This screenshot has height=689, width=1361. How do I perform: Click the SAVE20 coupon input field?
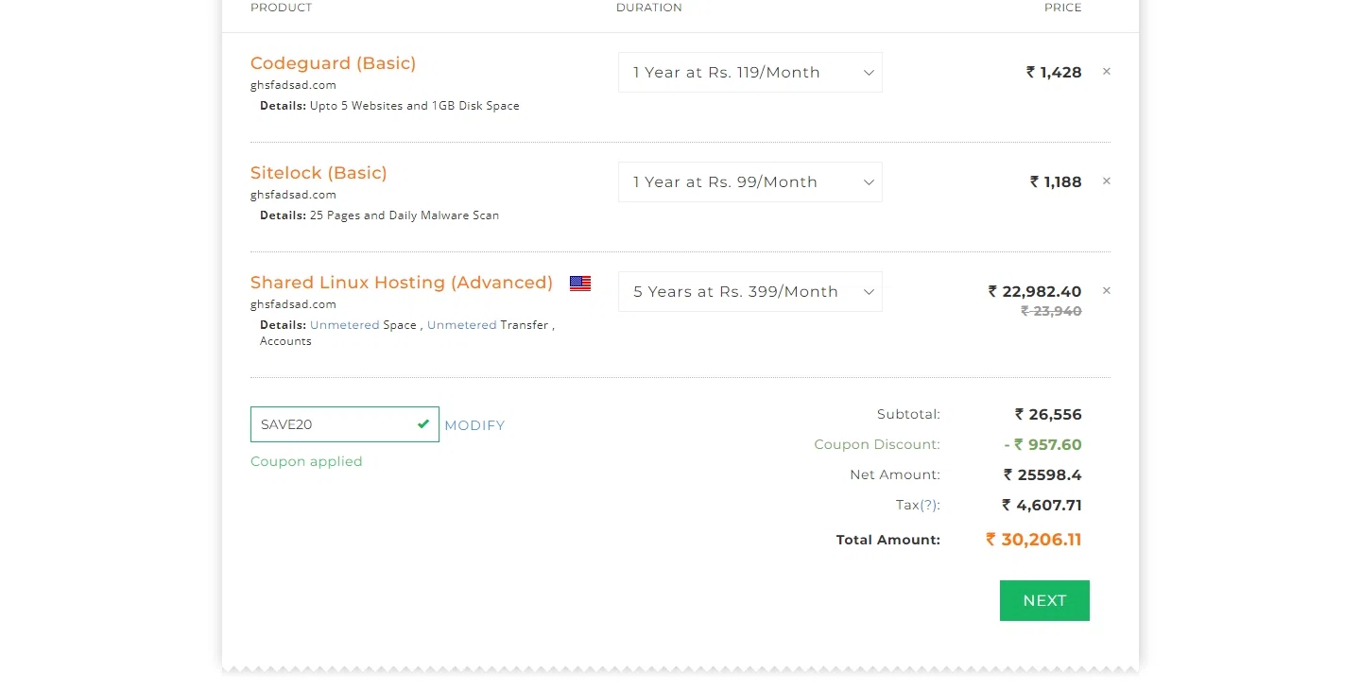(x=345, y=424)
